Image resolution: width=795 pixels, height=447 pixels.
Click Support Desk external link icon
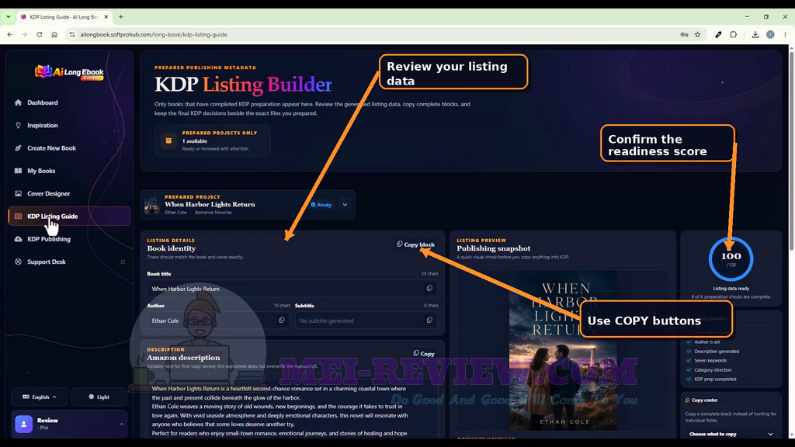click(123, 262)
